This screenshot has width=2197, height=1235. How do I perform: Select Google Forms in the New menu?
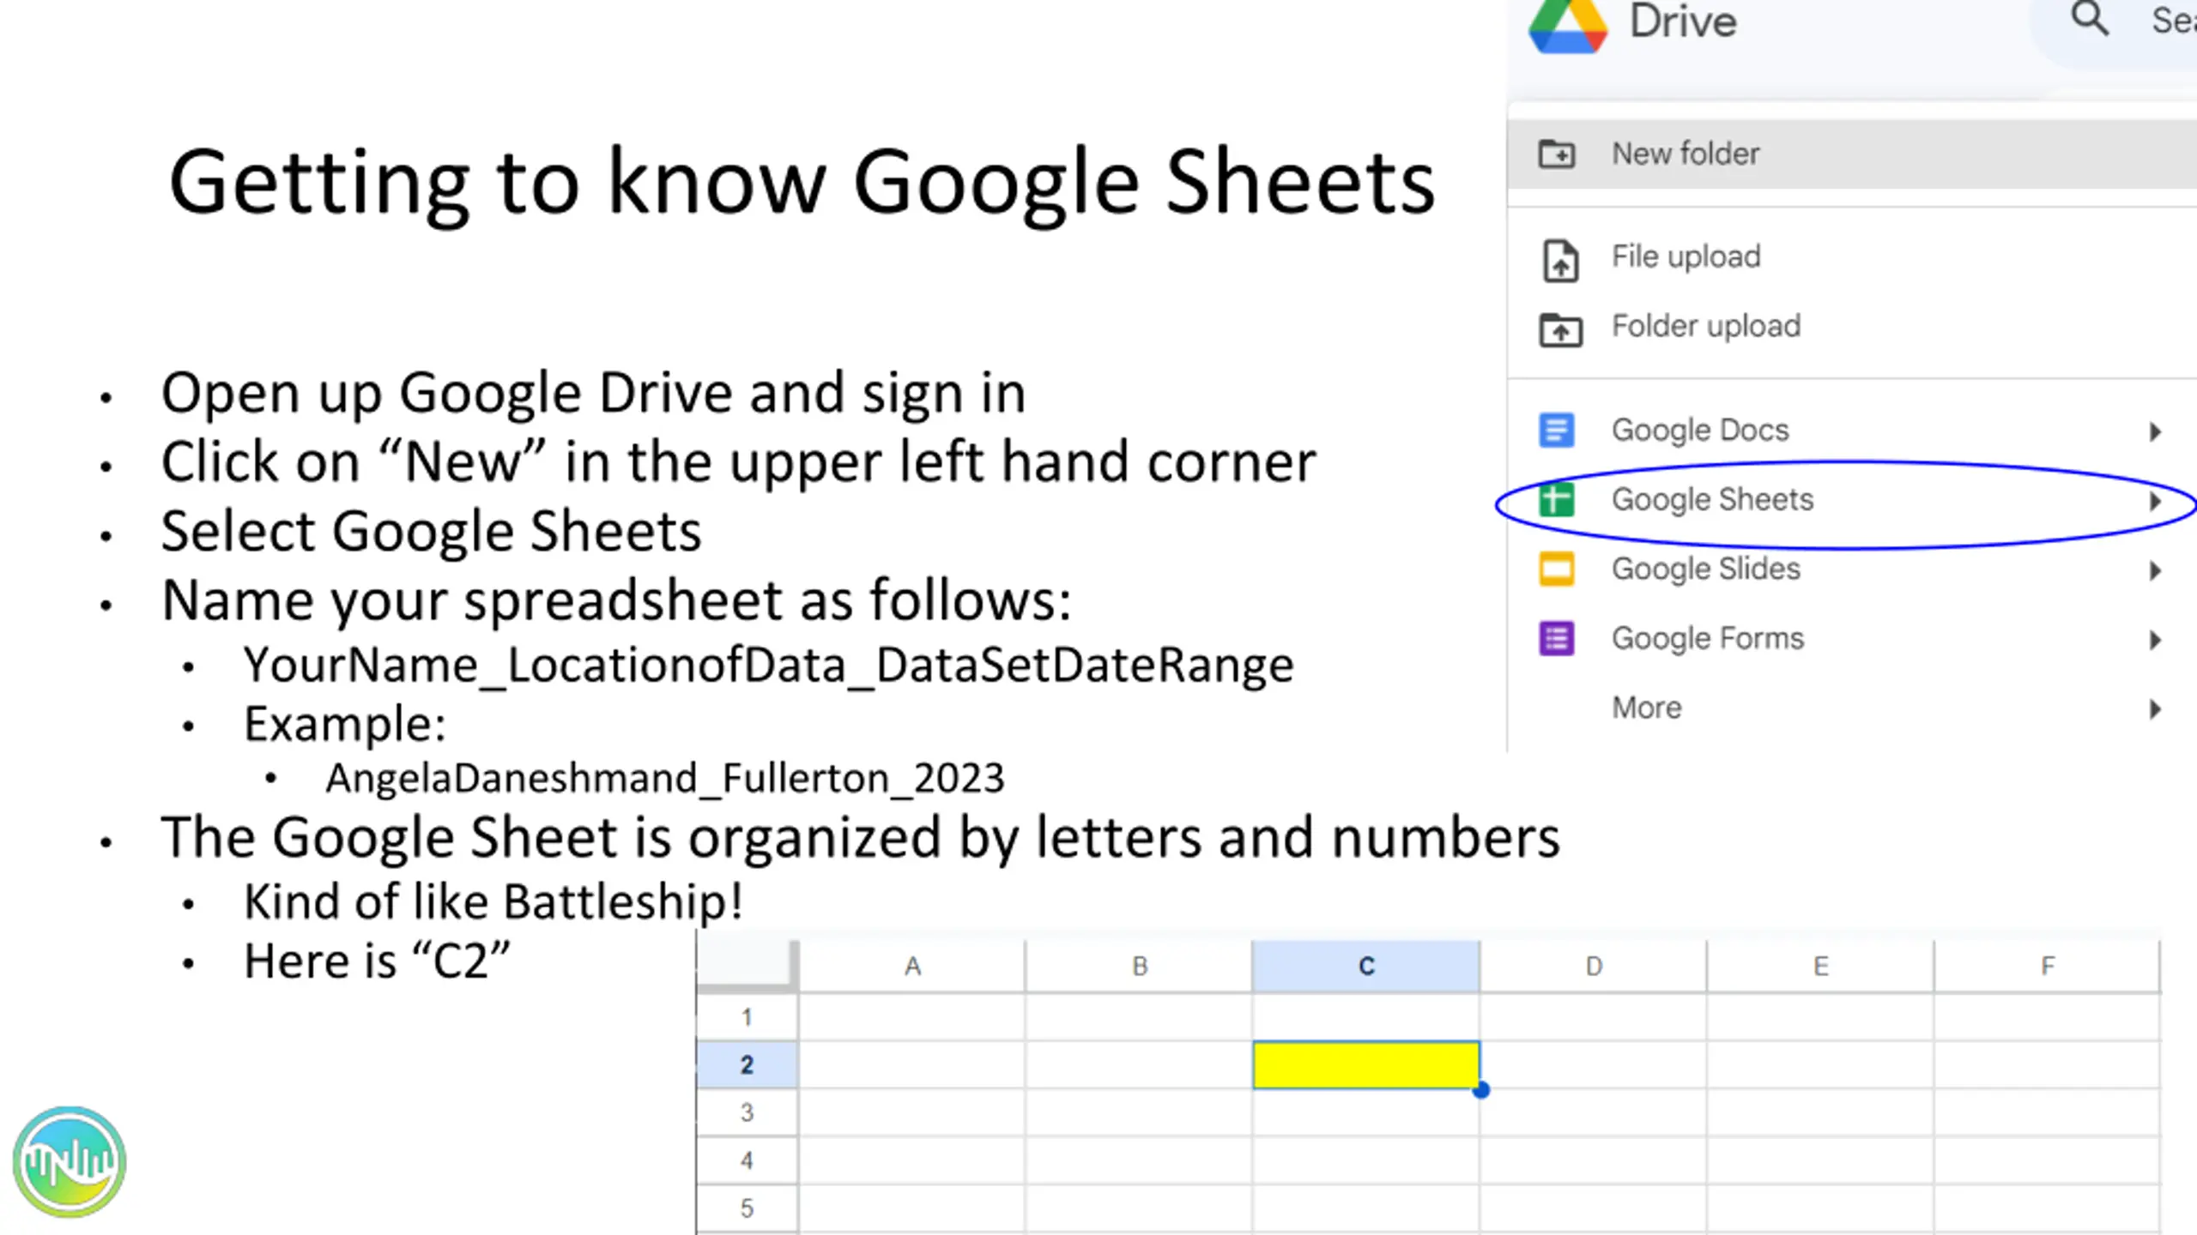1852,639
